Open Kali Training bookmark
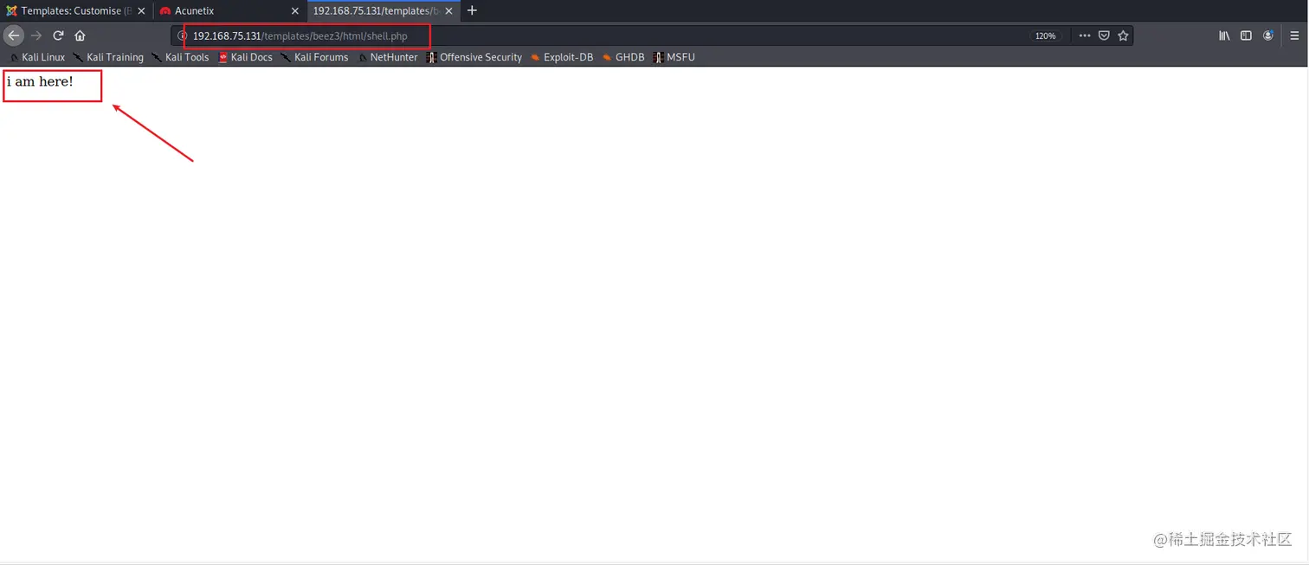 (108, 57)
